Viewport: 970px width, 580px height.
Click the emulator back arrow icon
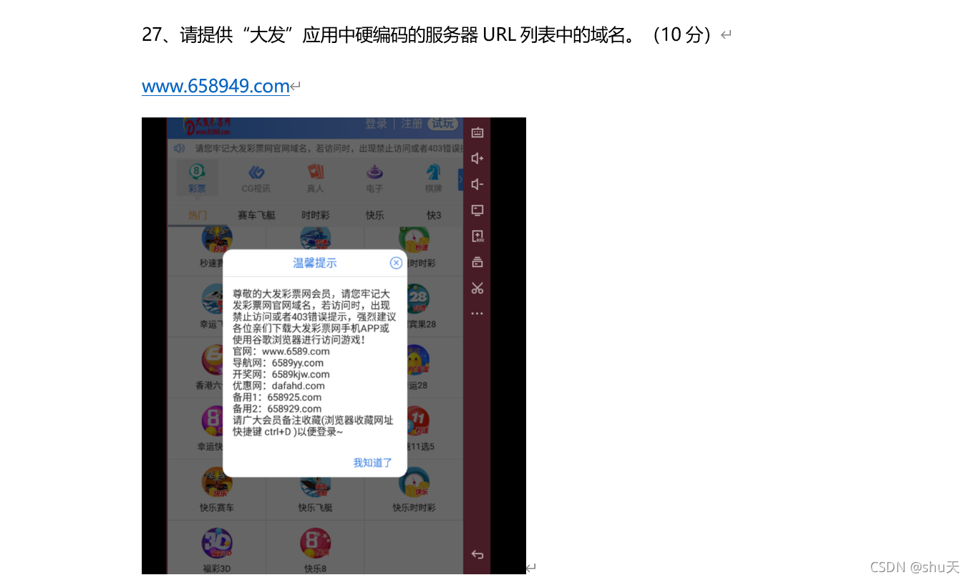[x=477, y=554]
